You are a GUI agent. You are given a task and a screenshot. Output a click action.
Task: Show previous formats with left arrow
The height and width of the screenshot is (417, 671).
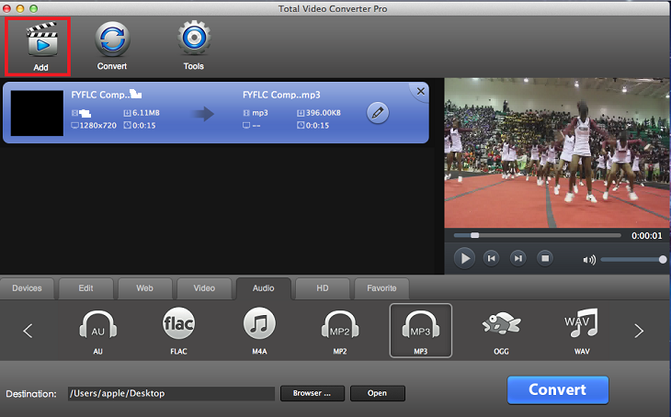28,331
